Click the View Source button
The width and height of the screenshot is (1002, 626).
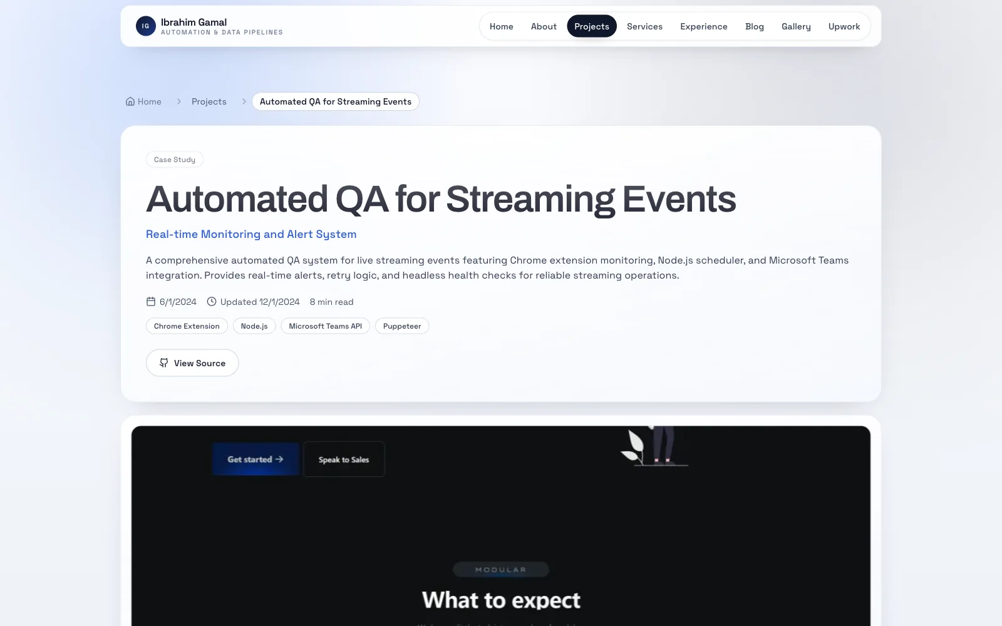point(192,363)
